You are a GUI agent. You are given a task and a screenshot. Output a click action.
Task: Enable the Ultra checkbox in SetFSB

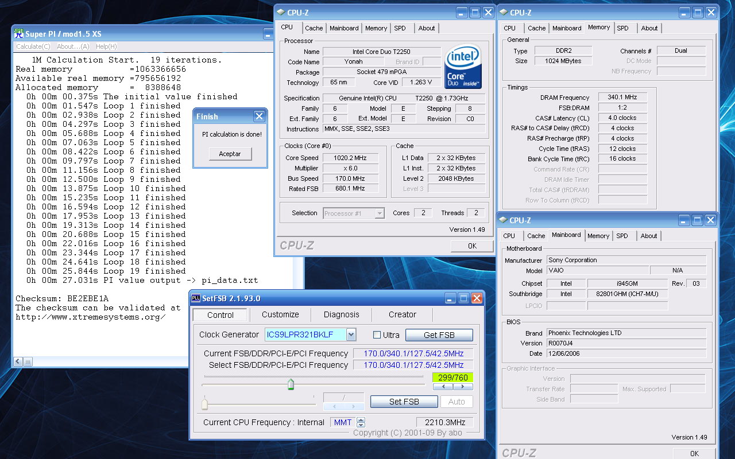377,335
